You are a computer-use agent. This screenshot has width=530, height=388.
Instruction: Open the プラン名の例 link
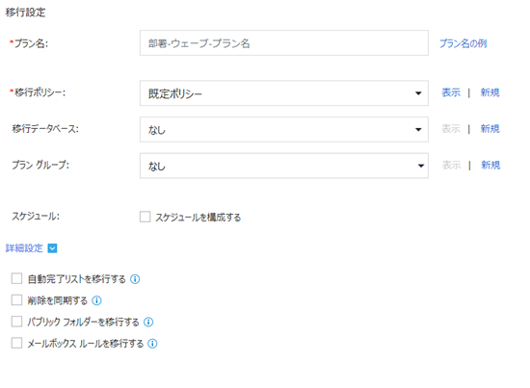coord(463,43)
